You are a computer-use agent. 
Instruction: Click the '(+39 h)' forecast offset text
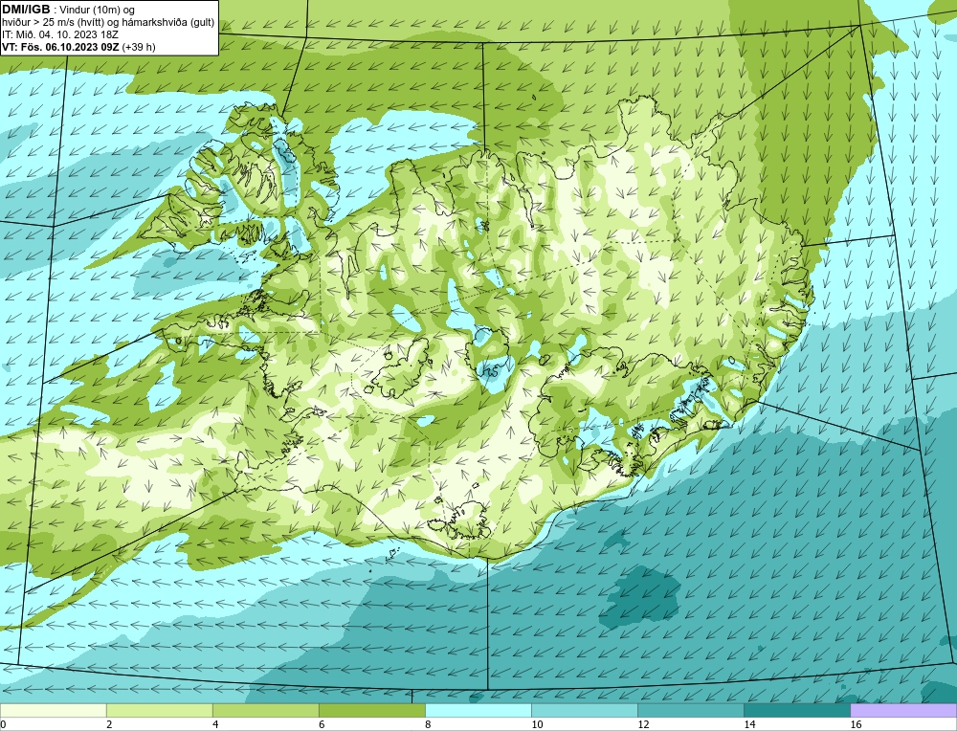[139, 47]
